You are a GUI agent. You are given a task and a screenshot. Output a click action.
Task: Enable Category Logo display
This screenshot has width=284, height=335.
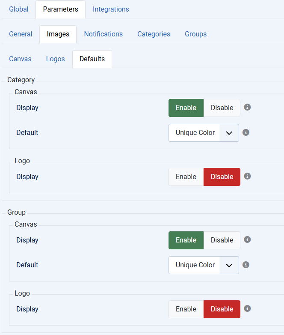pos(186,177)
